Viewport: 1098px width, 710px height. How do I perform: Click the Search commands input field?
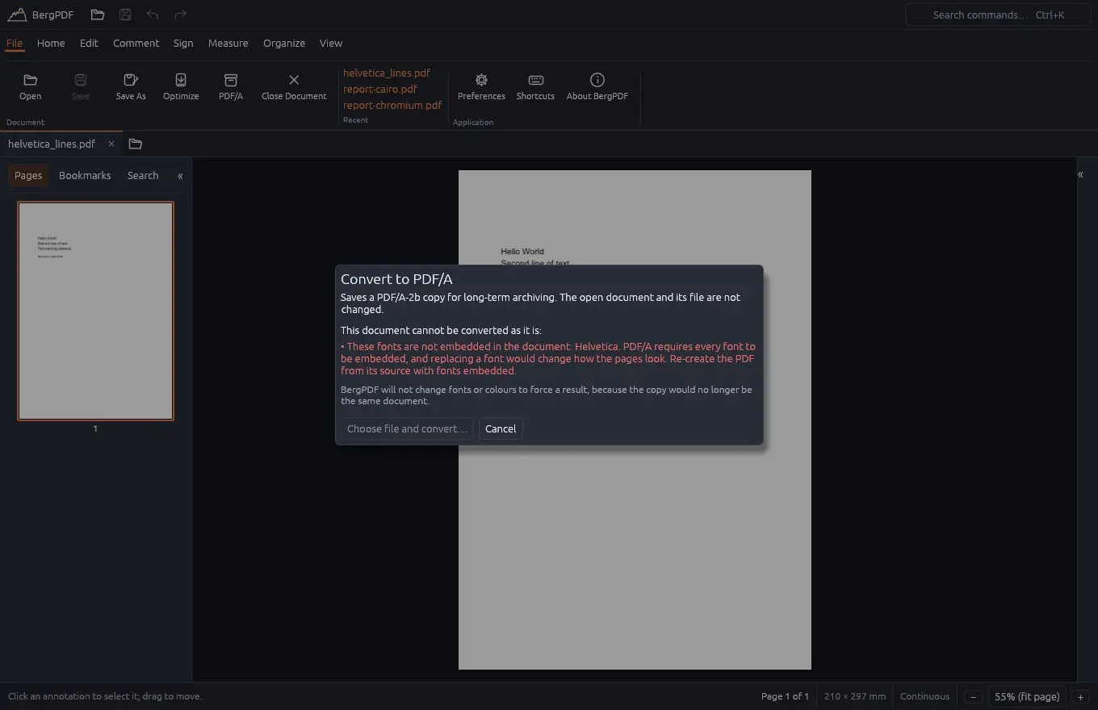[x=998, y=15]
